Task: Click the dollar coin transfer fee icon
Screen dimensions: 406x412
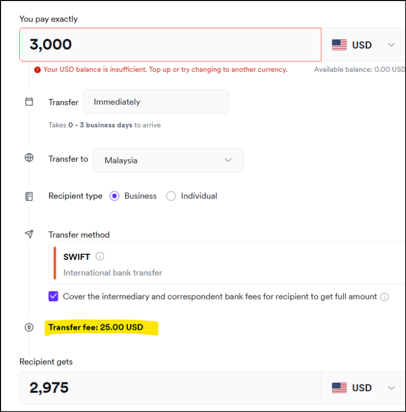Action: pos(29,328)
